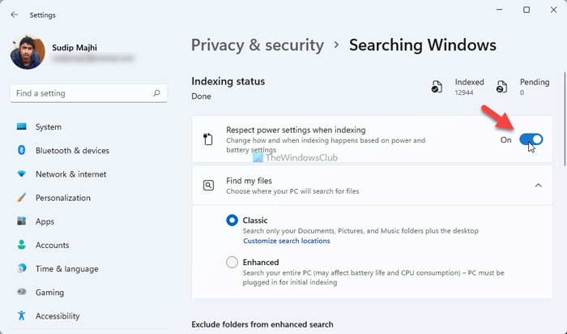The image size is (567, 334).
Task: Select the Classic search radio button
Action: tap(232, 220)
